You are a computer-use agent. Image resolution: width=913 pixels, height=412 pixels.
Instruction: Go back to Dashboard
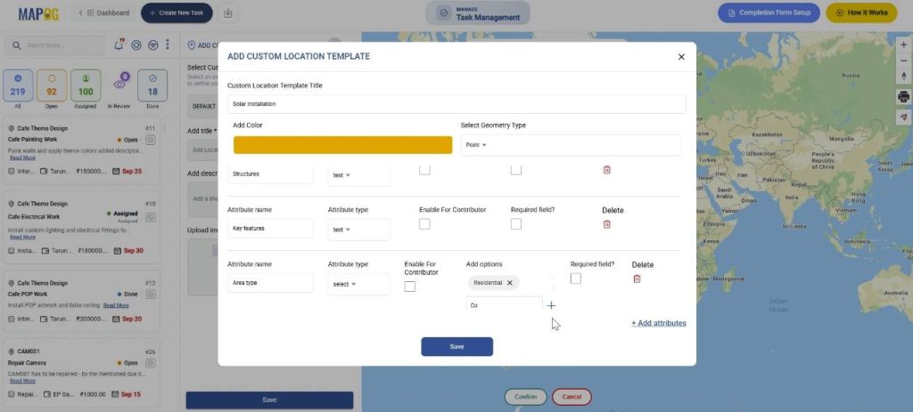[103, 12]
